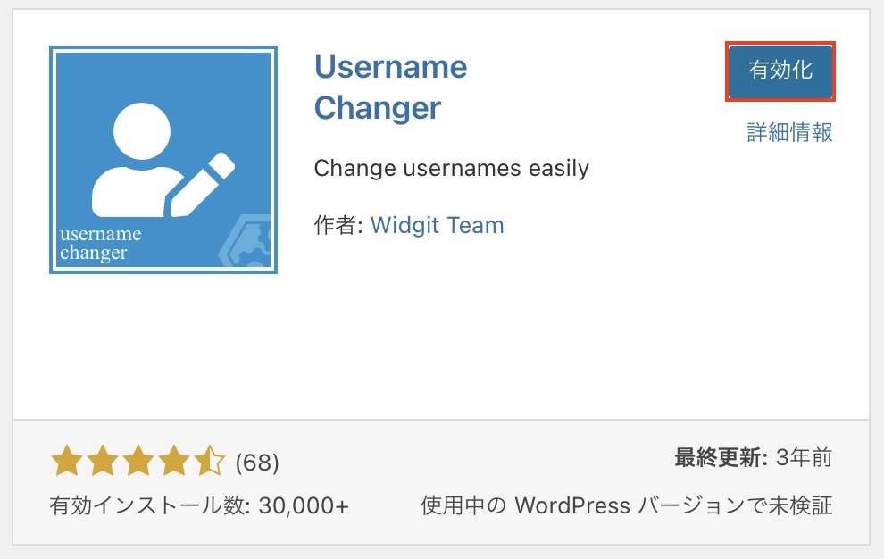Screen dimensions: 884x559
Task: Click the first gold rating star
Action: coord(66,462)
